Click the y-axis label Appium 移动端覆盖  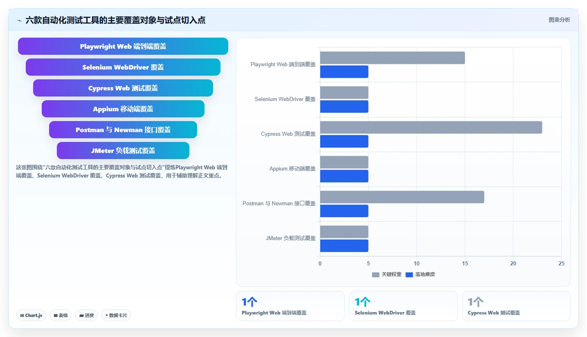pyautogui.click(x=292, y=169)
